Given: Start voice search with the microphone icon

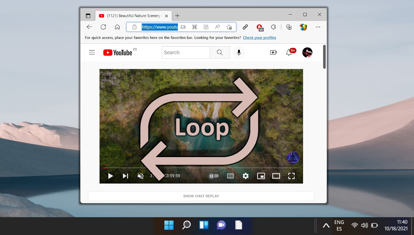Looking at the screenshot, I should pyautogui.click(x=239, y=53).
